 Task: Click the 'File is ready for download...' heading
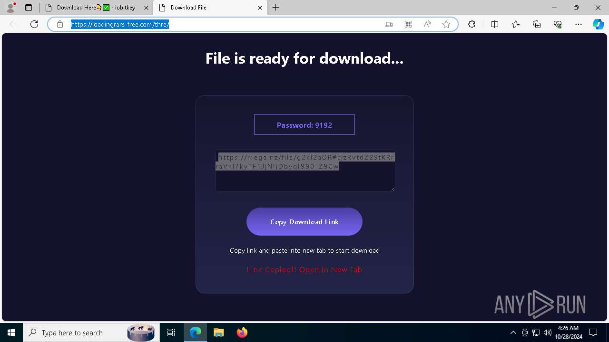pos(304,58)
